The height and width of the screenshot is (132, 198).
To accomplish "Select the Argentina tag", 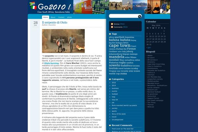I will (x=129, y=37).
